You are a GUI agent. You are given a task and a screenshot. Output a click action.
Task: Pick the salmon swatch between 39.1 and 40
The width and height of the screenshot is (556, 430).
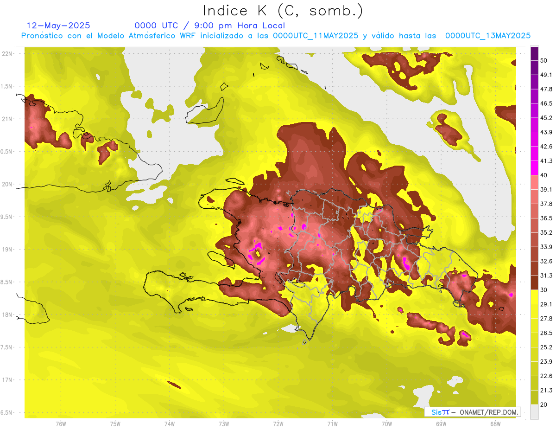point(534,182)
